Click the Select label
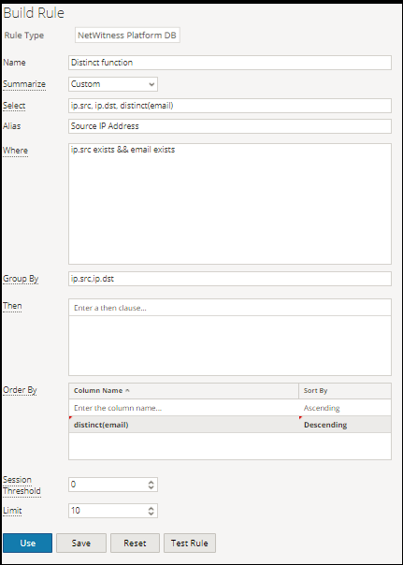Image resolution: width=403 pixels, height=565 pixels. (14, 106)
